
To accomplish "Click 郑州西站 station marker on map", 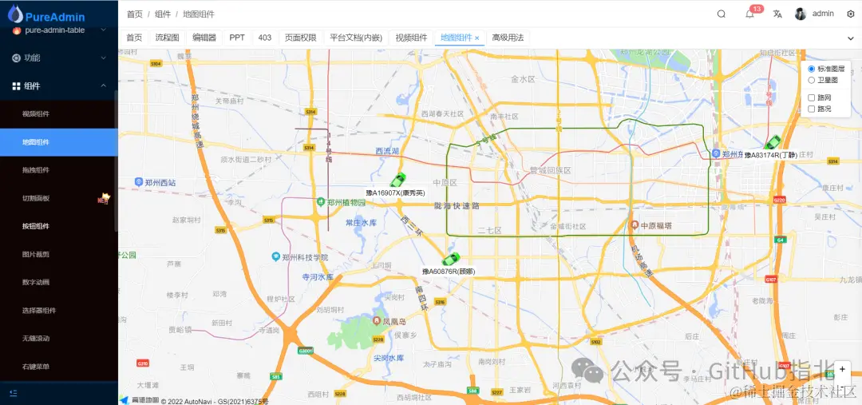I will (x=139, y=181).
